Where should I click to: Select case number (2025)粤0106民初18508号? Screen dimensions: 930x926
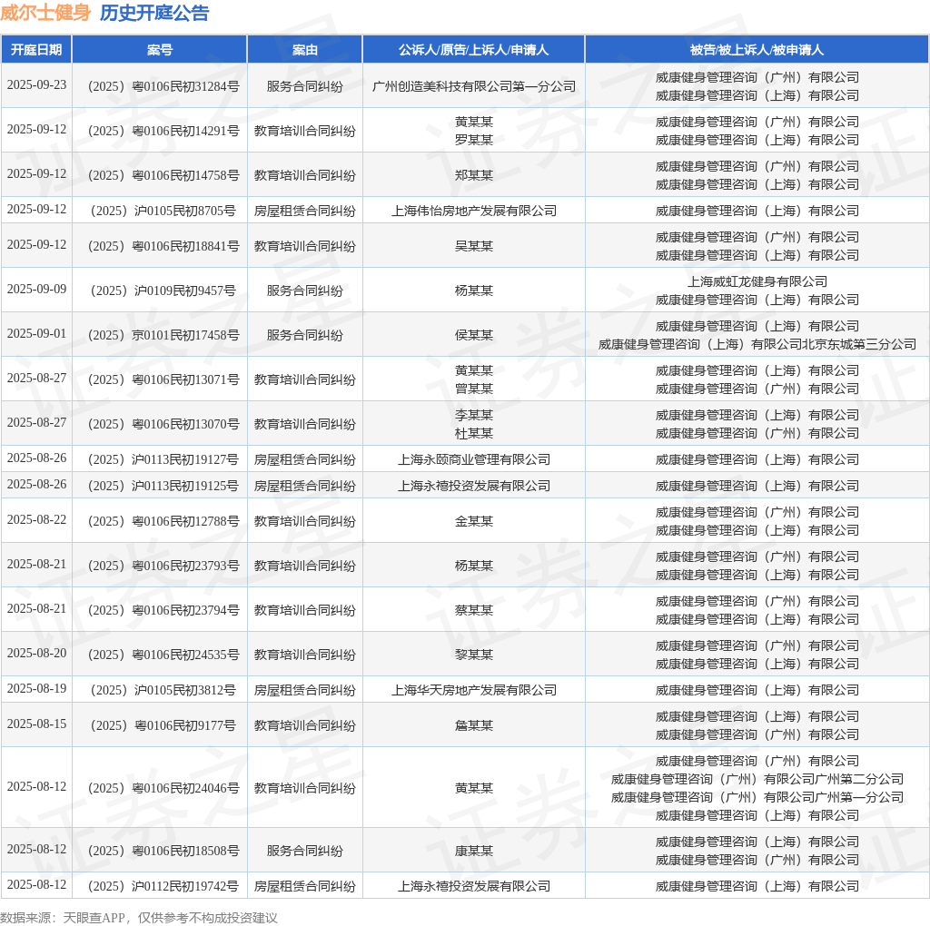(163, 851)
